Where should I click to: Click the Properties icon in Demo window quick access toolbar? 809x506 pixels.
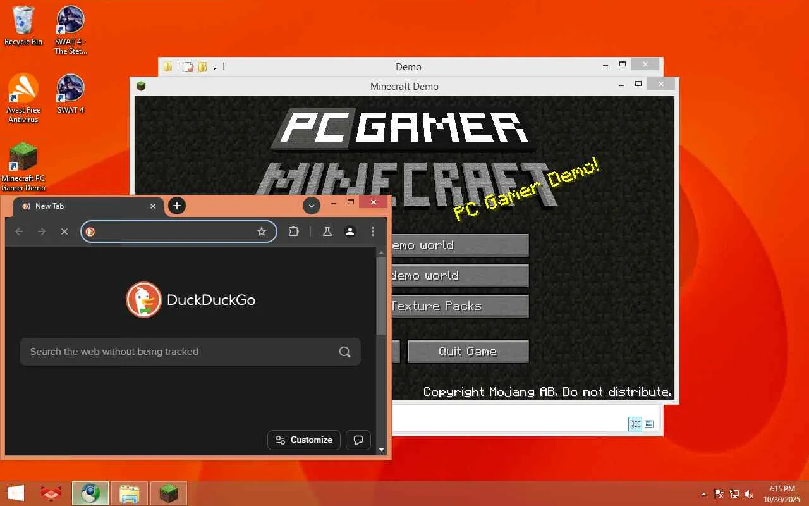pos(188,66)
